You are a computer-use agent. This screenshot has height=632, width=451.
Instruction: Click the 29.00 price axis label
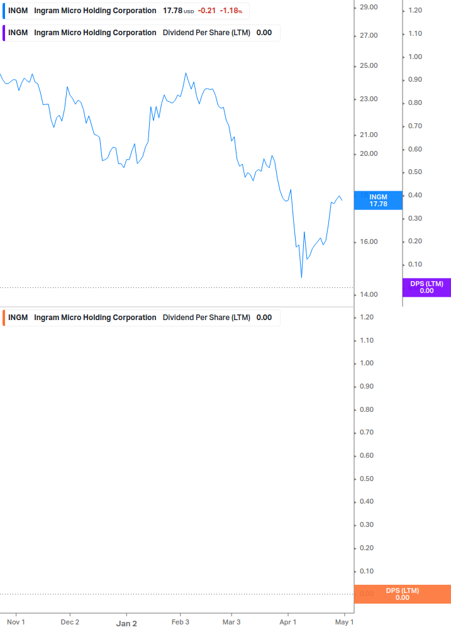tap(369, 8)
